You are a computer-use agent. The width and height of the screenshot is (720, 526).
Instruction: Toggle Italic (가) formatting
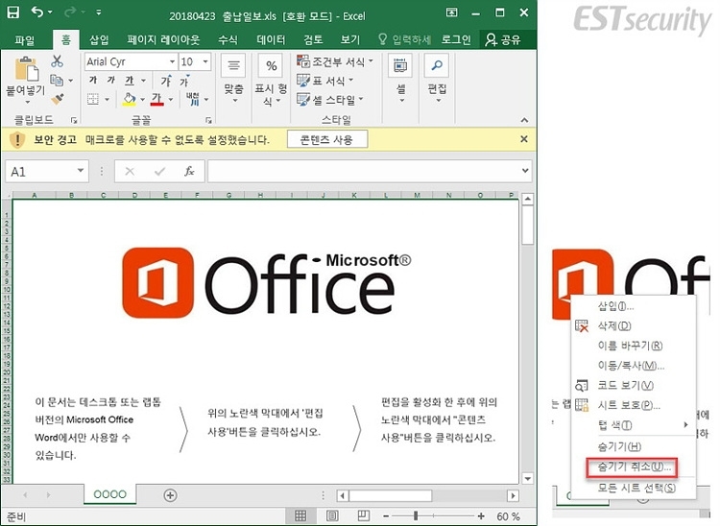[111, 81]
